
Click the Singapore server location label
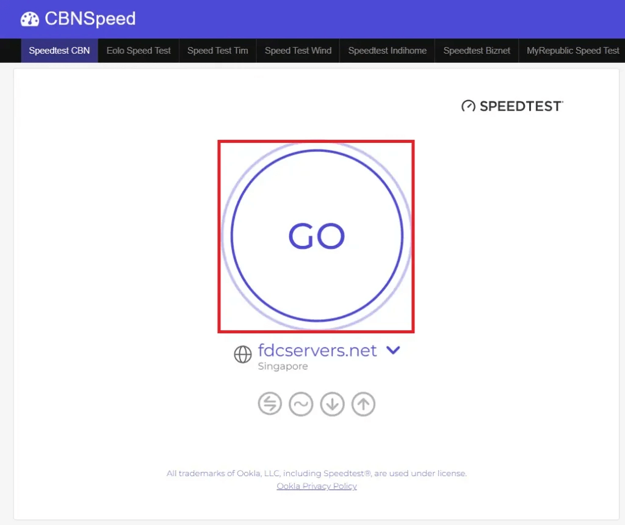coord(283,366)
